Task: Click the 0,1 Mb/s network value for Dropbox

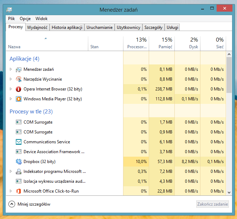Action: 216,162
